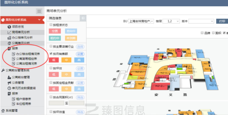Click the globe icon next to 项目总览
The width and height of the screenshot is (228, 115).
pyautogui.click(x=9, y=27)
